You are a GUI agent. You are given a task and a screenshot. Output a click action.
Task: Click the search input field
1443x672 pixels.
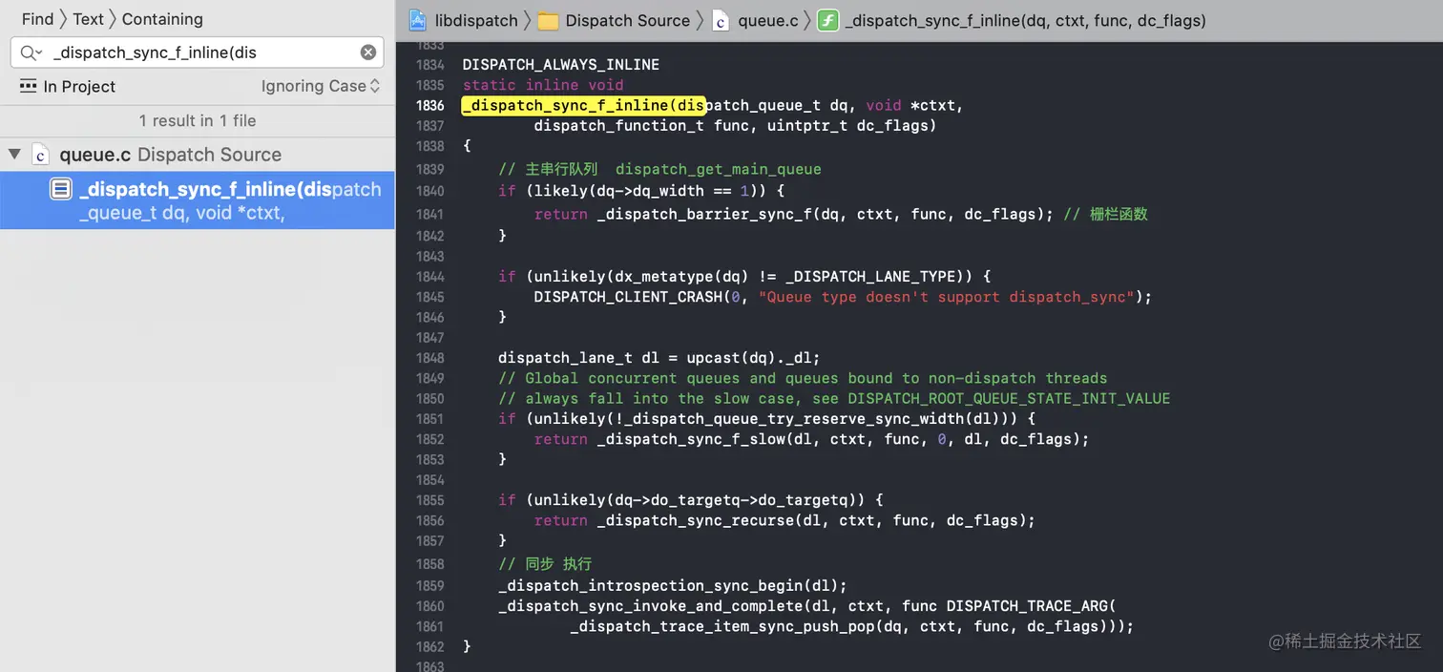pyautogui.click(x=198, y=52)
